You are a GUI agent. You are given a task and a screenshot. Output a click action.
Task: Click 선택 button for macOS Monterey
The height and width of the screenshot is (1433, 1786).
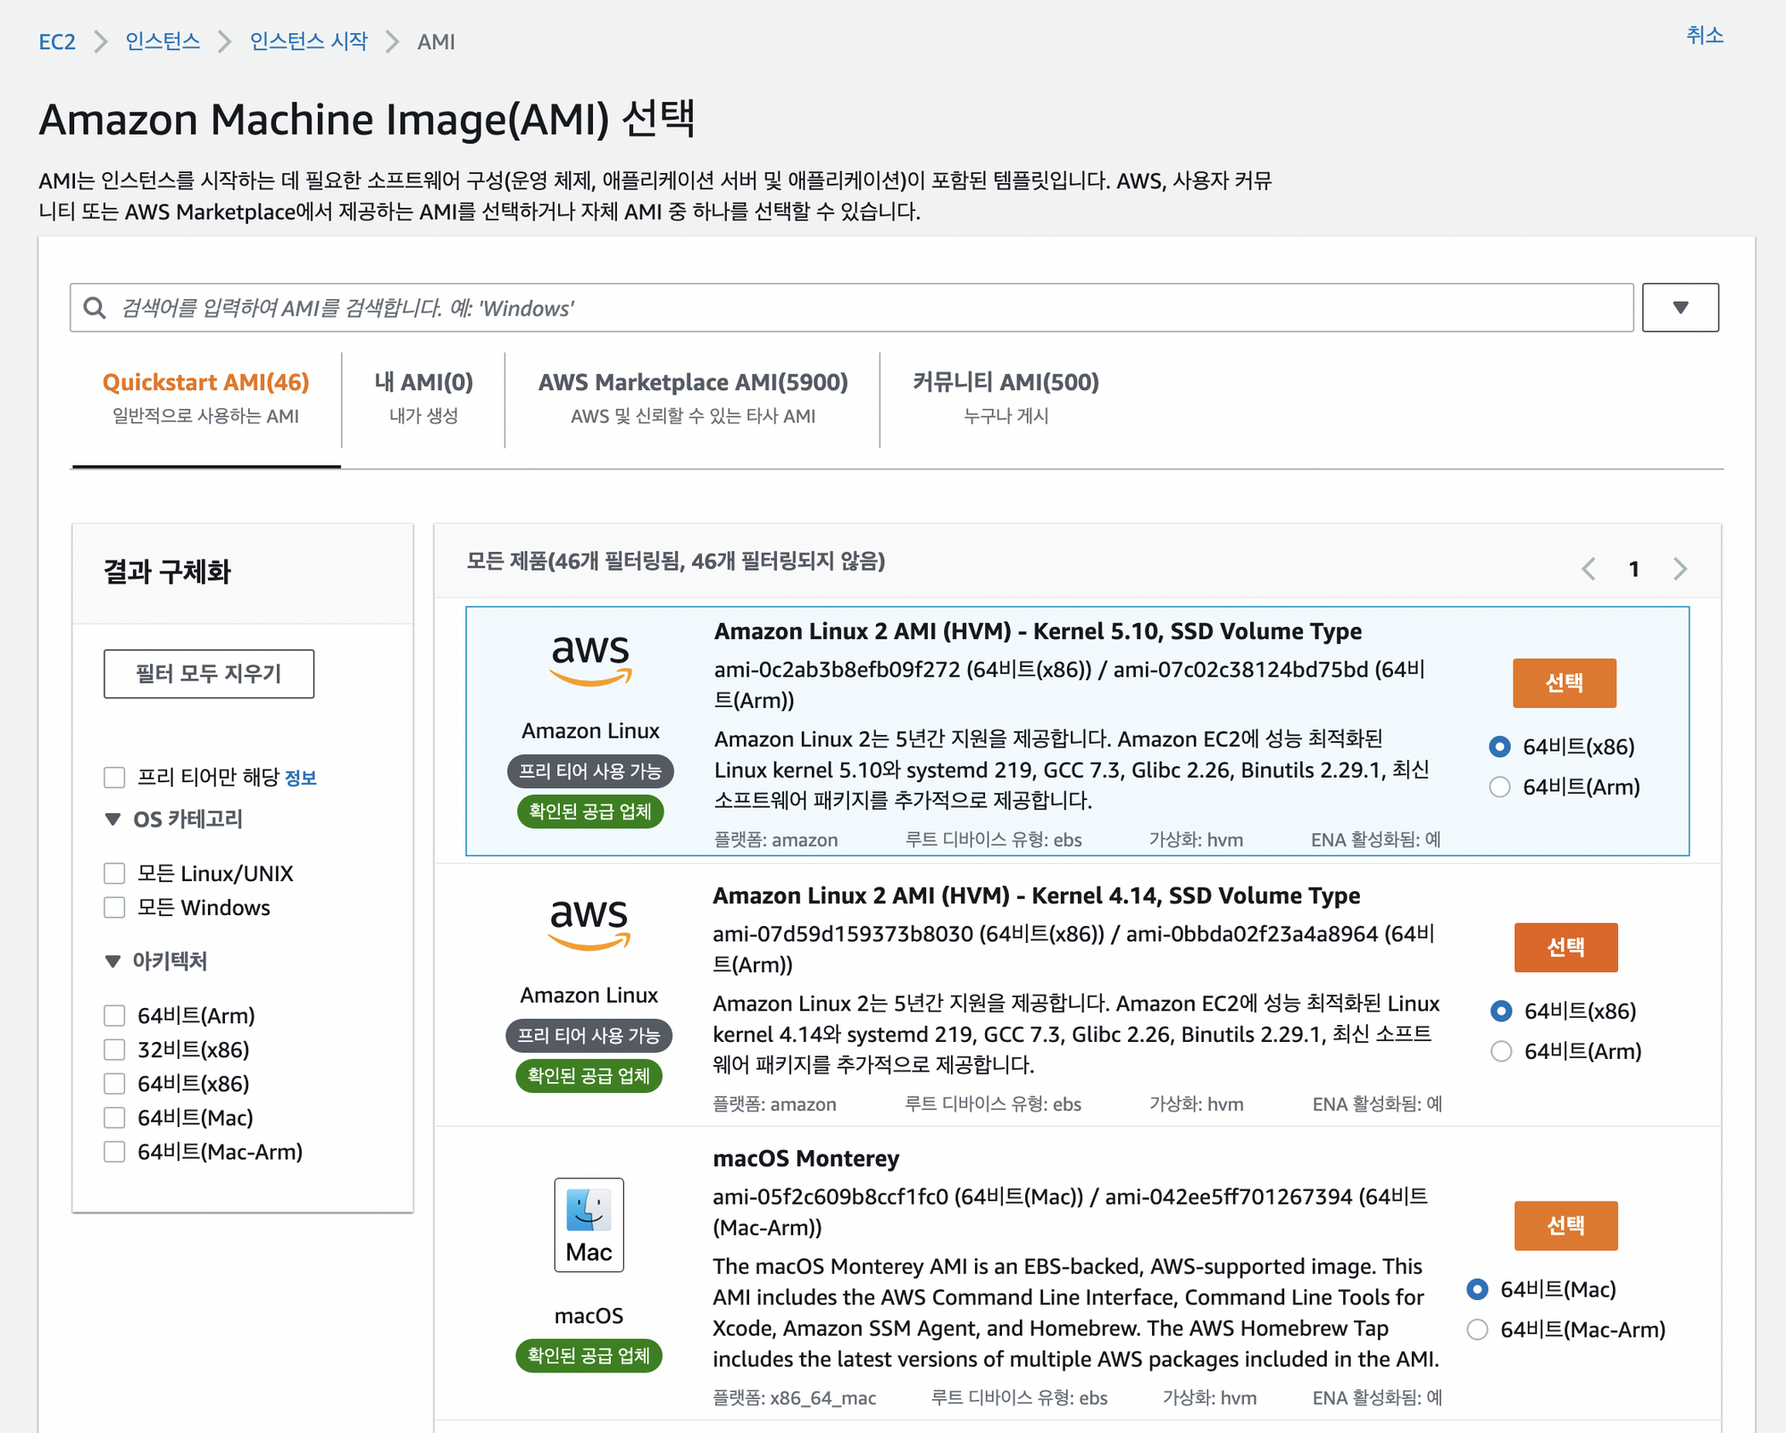point(1565,1225)
